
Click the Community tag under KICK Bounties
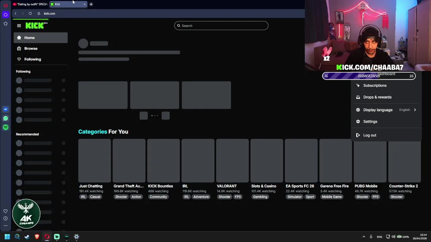point(158,197)
